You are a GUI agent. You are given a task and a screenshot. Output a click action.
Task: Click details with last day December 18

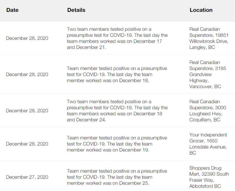[117, 74]
